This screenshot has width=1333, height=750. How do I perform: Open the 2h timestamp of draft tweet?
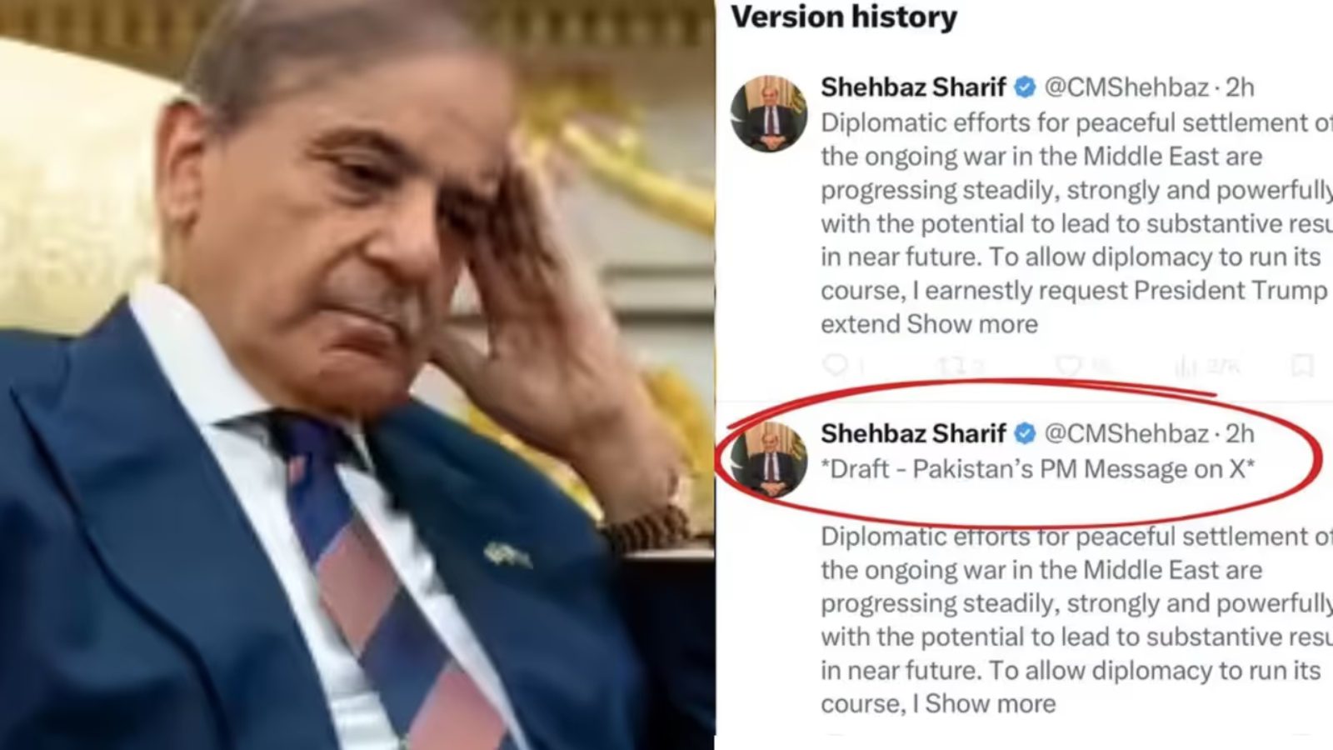point(1240,433)
